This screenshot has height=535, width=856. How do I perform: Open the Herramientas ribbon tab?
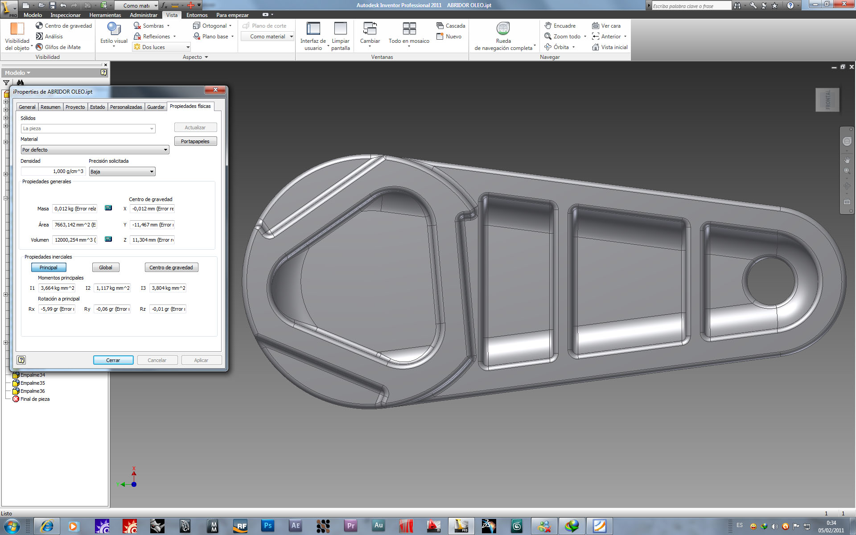pyautogui.click(x=105, y=15)
